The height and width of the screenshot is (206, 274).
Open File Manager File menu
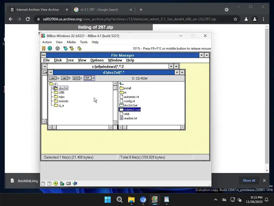click(x=47, y=60)
